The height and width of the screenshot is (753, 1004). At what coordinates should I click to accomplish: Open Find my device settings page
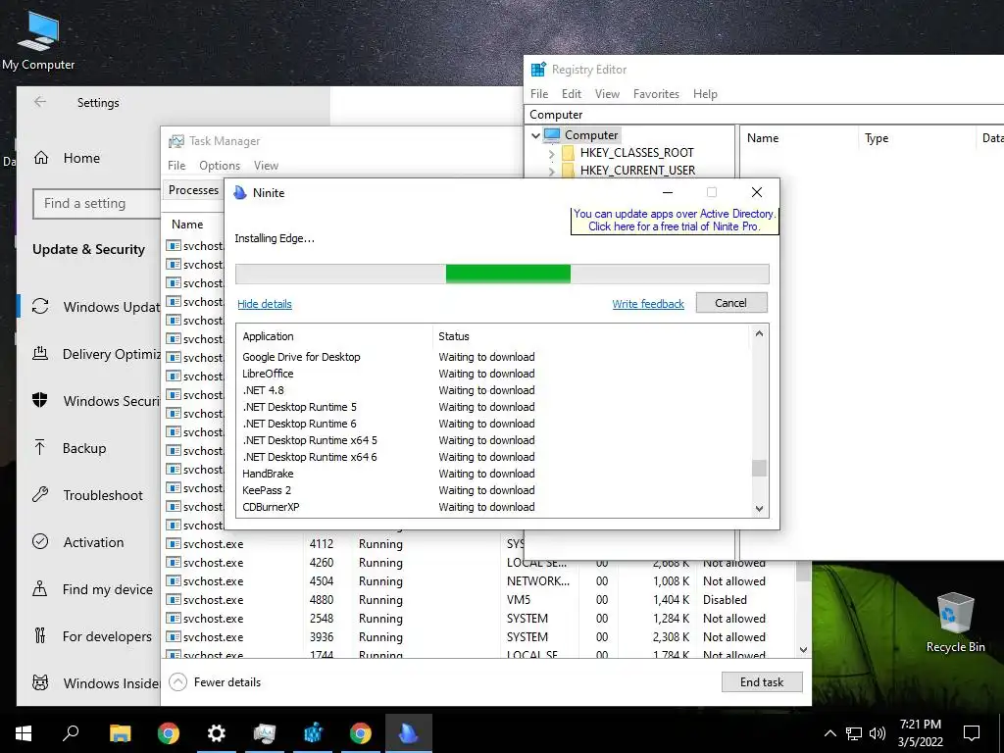(93, 589)
